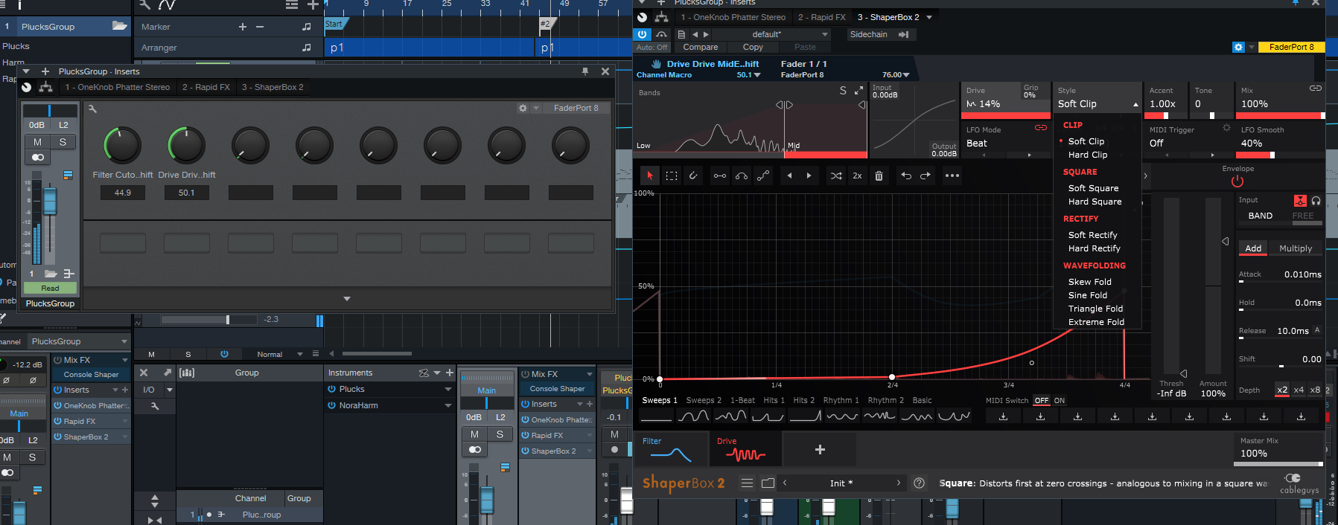This screenshot has width=1338, height=525.
Task: Bypass the ShaperBox plugin with power button
Action: 642,34
